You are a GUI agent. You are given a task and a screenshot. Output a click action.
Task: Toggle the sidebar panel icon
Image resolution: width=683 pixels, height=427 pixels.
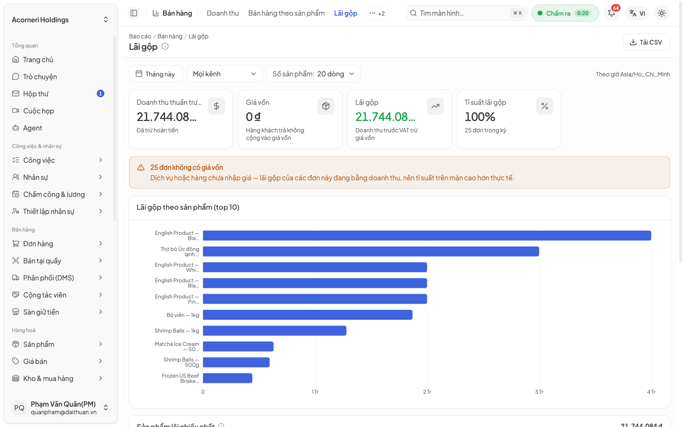tap(134, 13)
